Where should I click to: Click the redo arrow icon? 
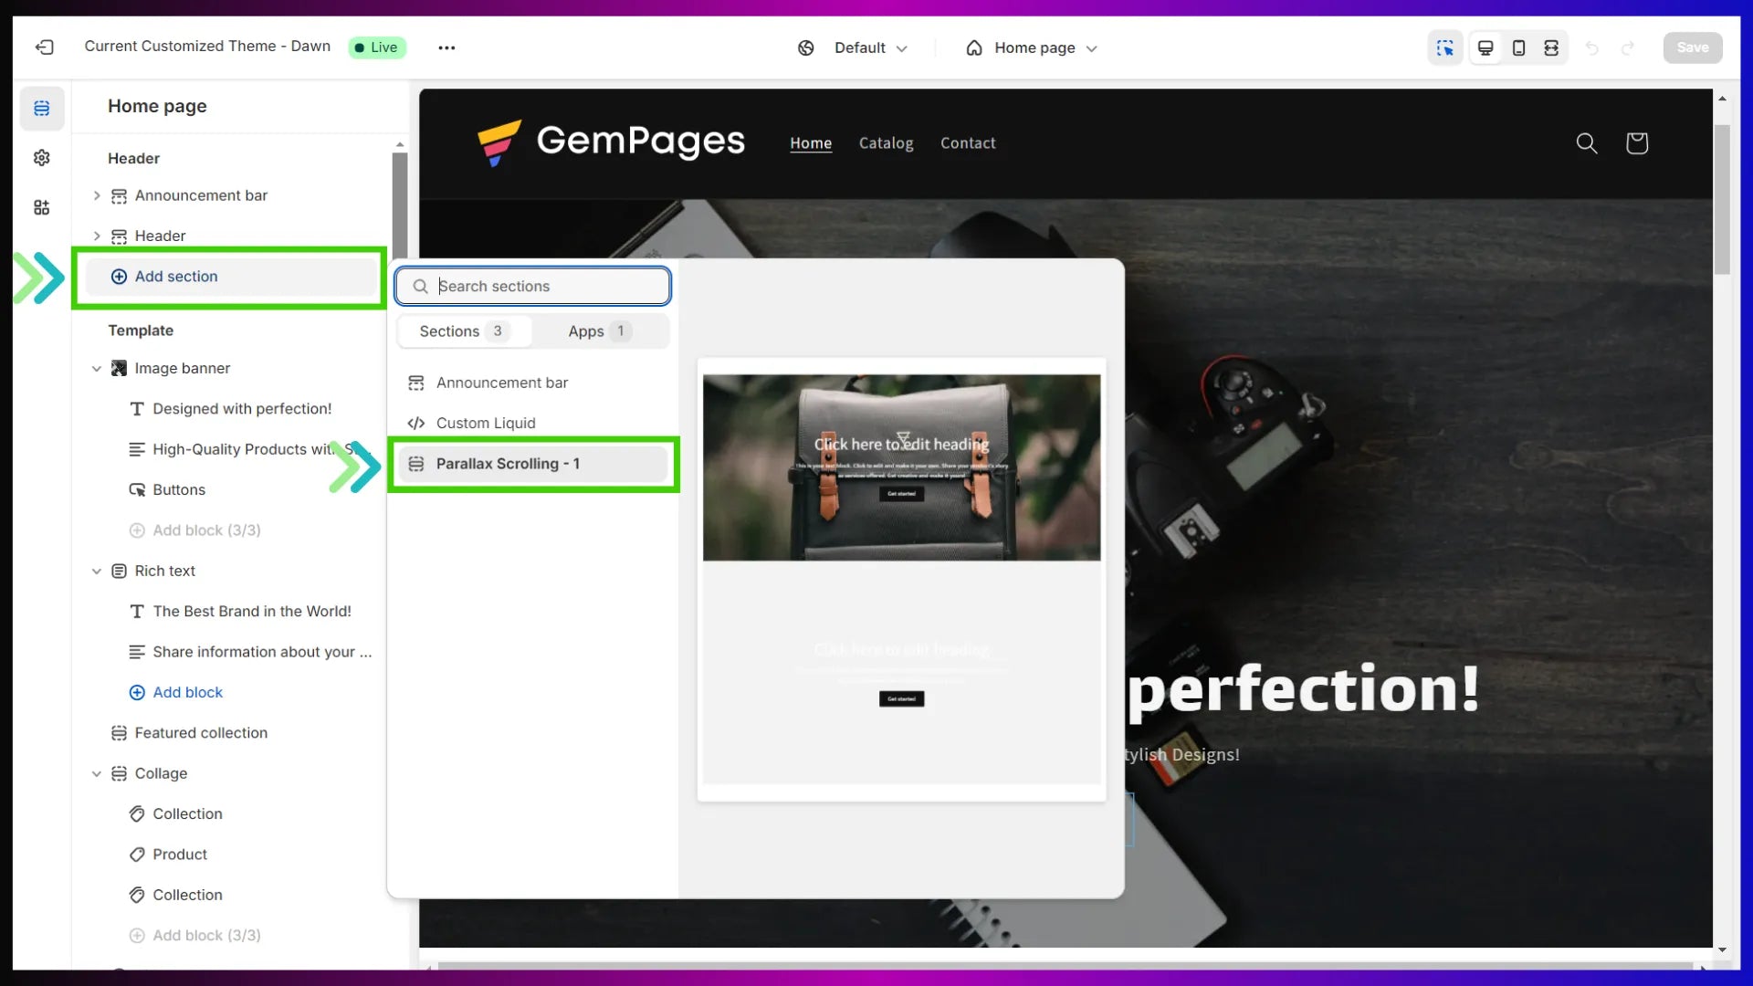tap(1628, 47)
